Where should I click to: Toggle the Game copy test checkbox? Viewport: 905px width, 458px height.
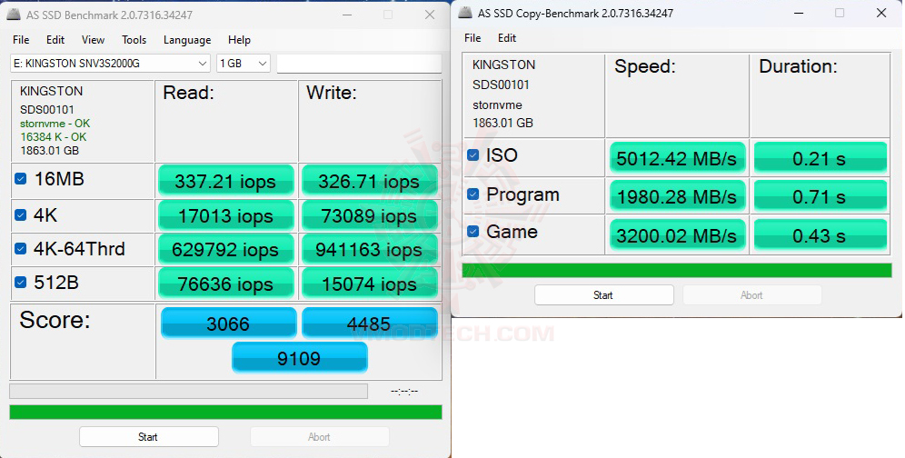tap(472, 232)
